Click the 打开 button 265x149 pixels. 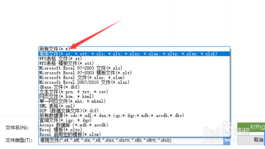point(251,127)
